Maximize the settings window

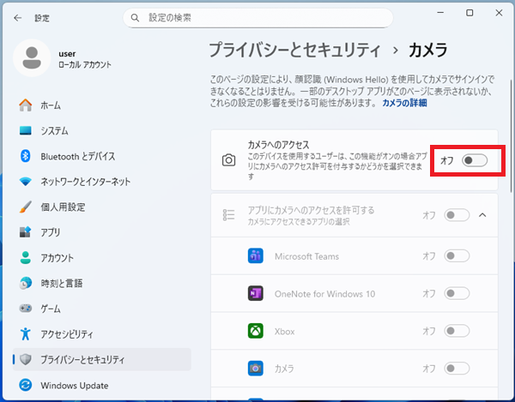(x=470, y=13)
